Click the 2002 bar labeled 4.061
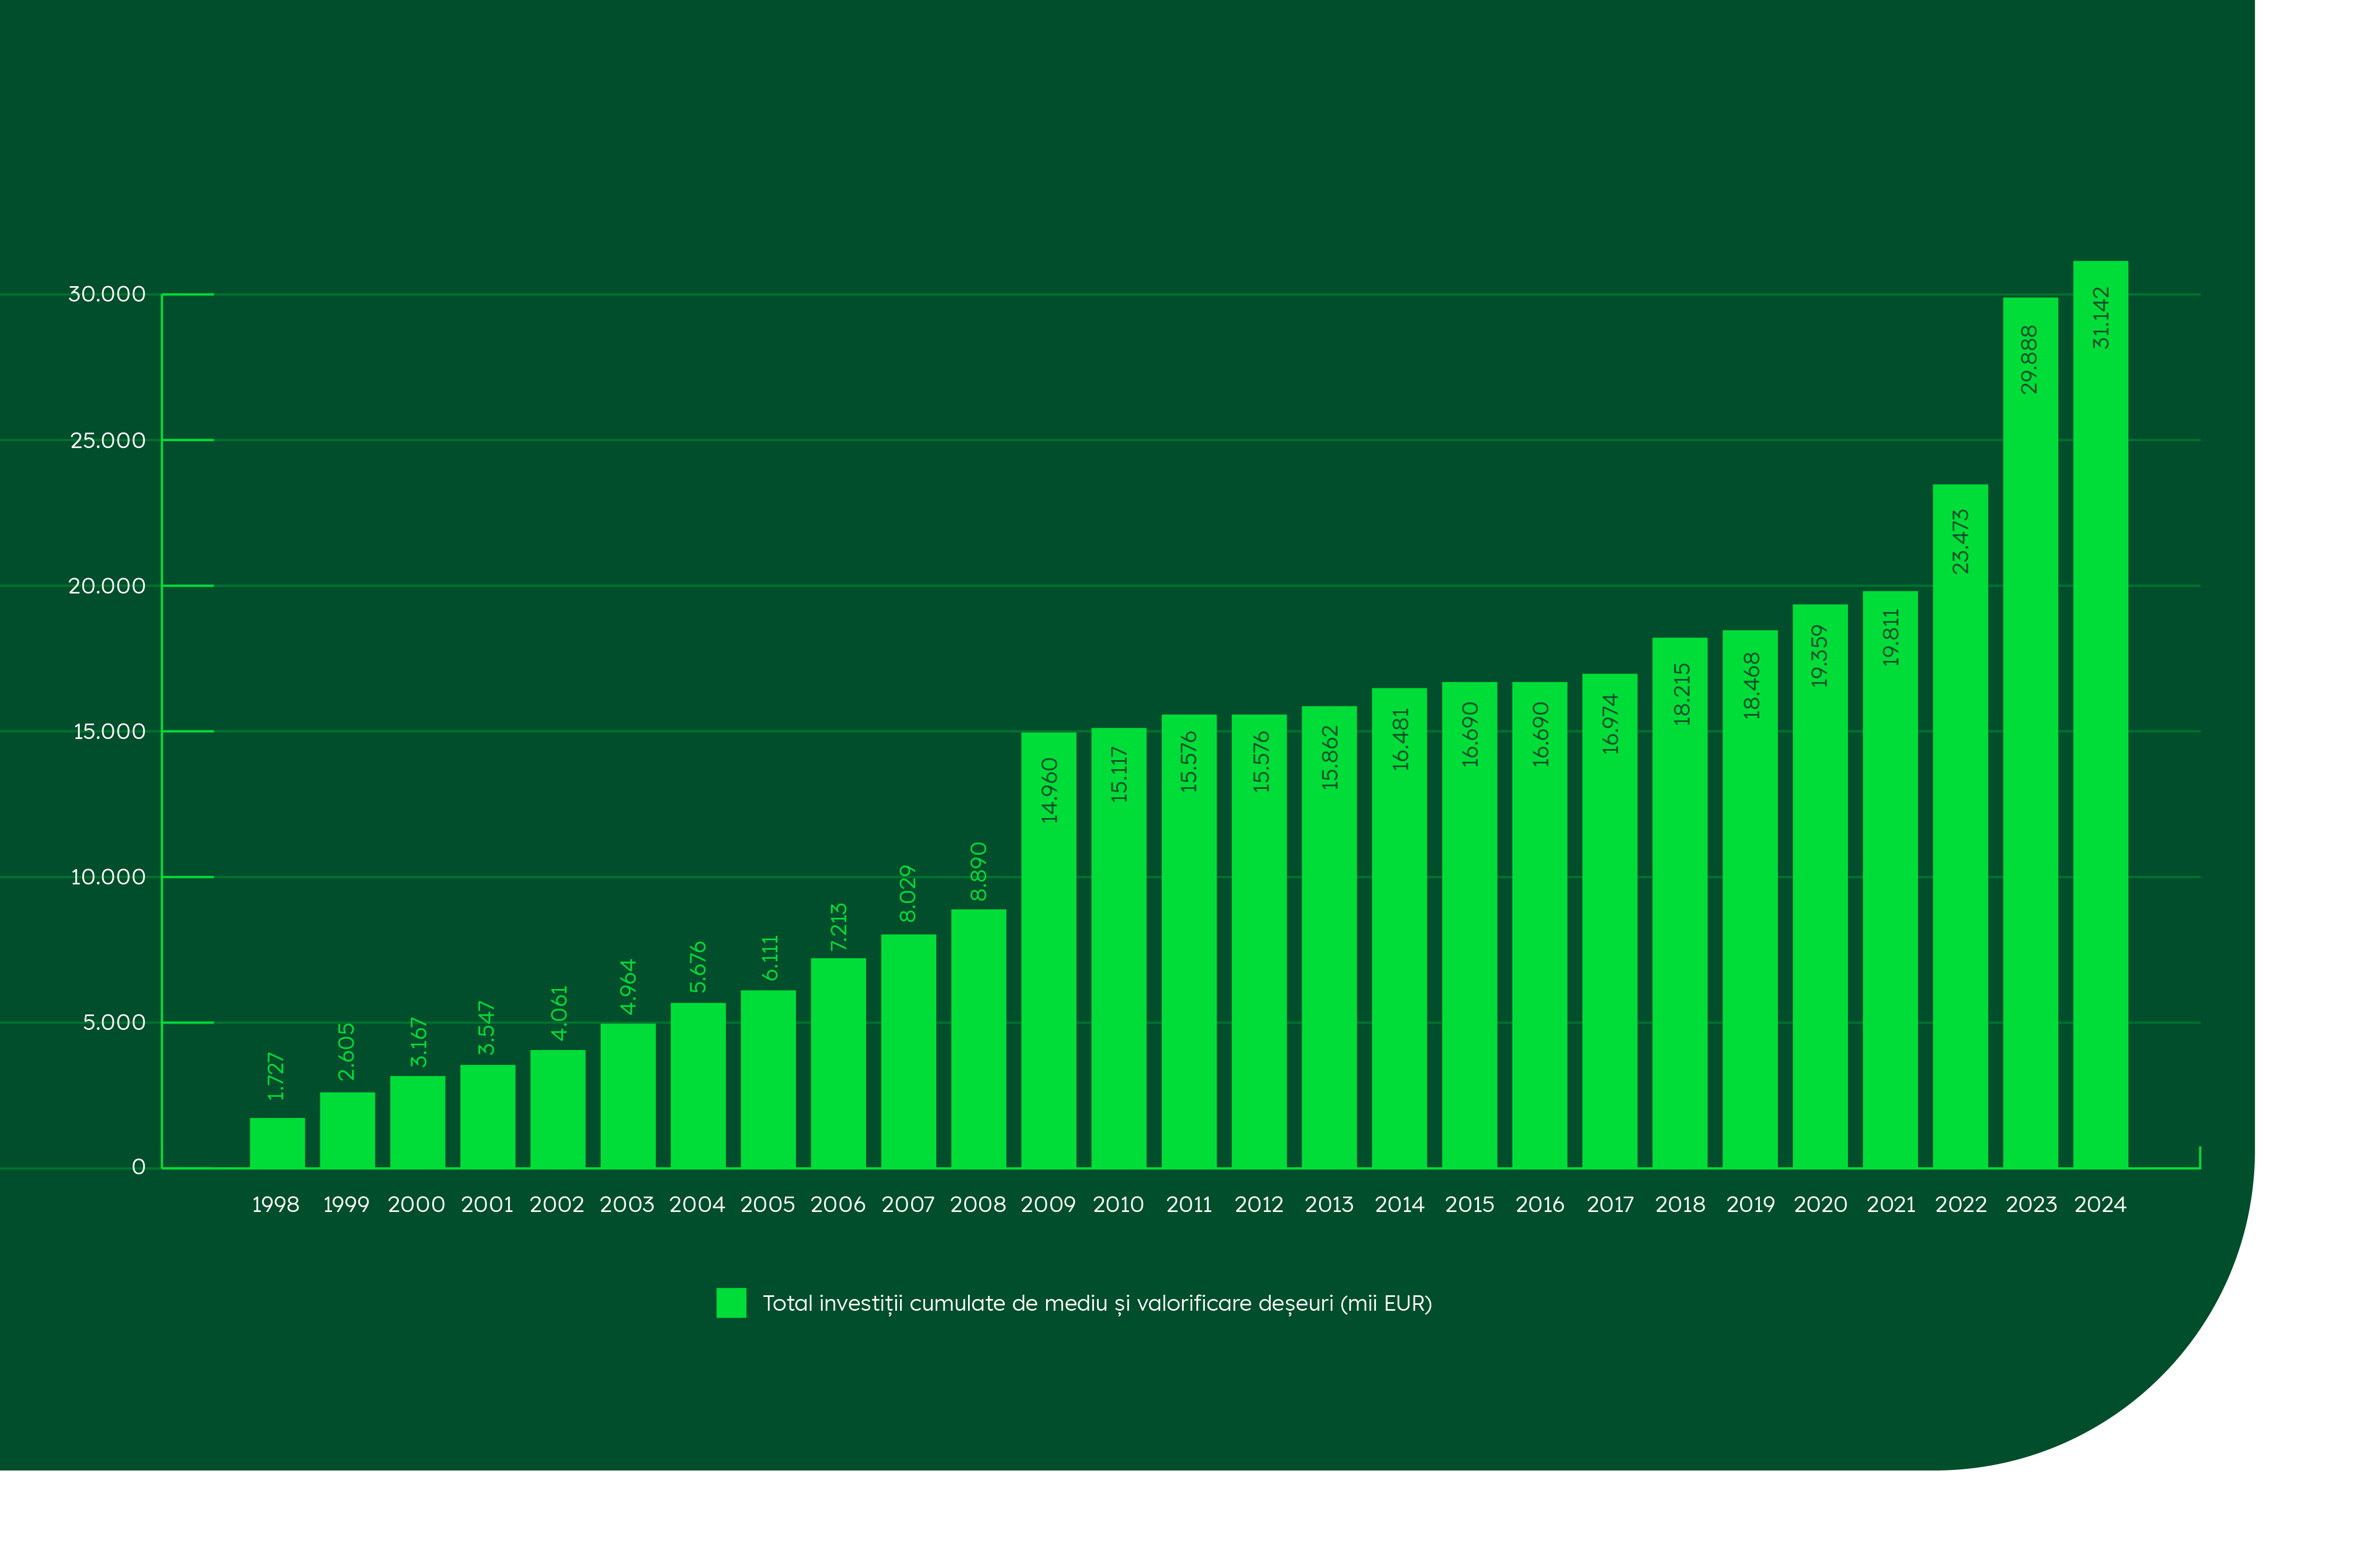The height and width of the screenshot is (1548, 2380). pos(557,1108)
